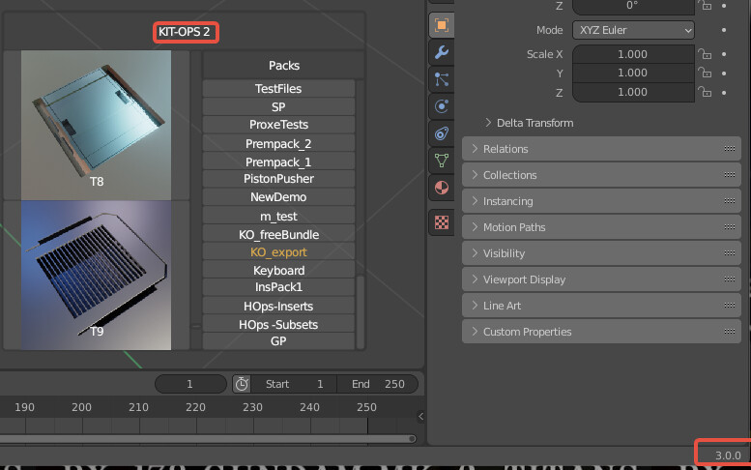Image resolution: width=751 pixels, height=470 pixels.
Task: Grab the Visibility panel drag handle
Action: pyautogui.click(x=730, y=253)
